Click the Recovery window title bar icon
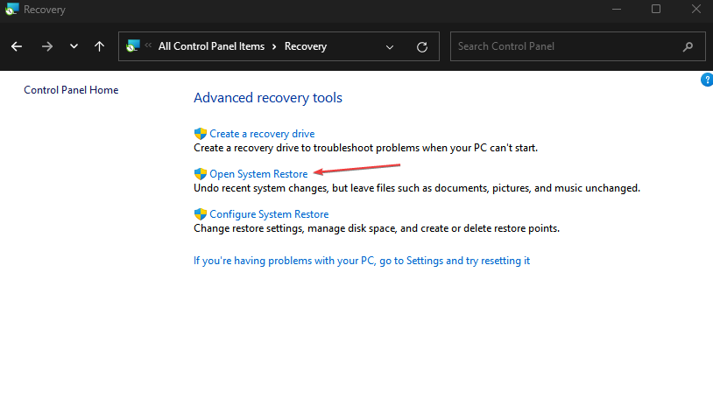 [x=11, y=10]
